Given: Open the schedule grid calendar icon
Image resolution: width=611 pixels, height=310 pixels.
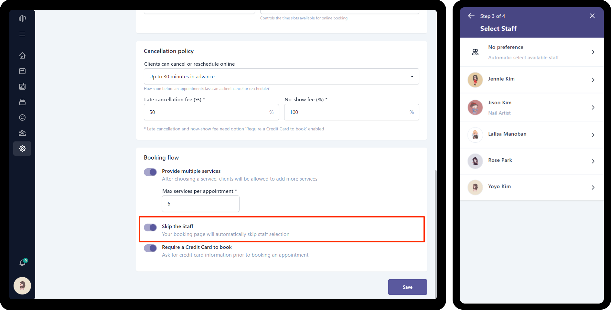Looking at the screenshot, I should [22, 86].
